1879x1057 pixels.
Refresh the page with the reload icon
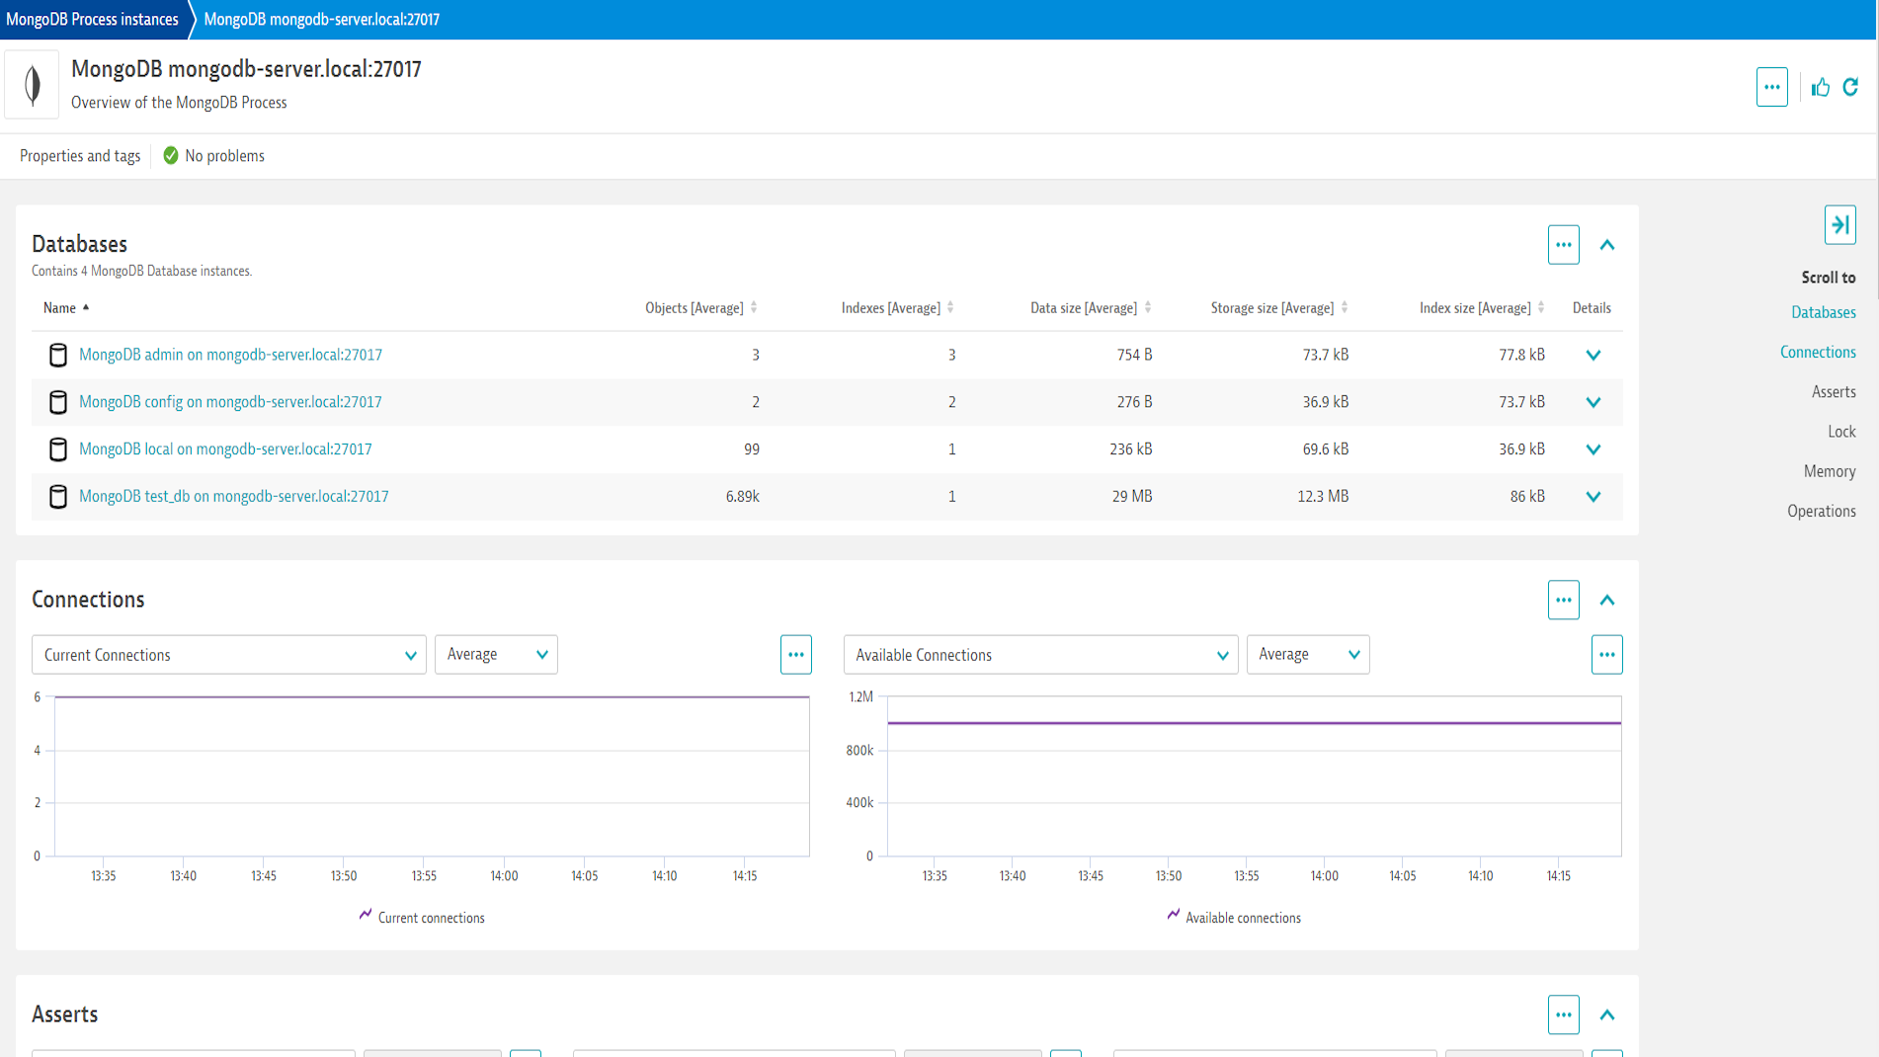[1850, 87]
